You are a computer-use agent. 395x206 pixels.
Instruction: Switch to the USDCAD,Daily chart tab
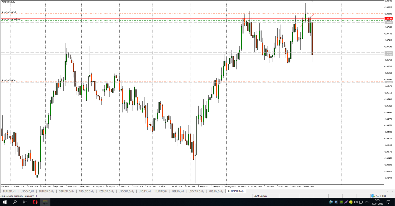pos(196,191)
